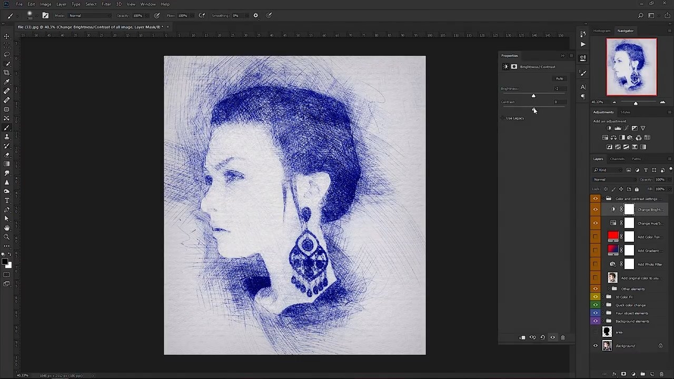Open the brush Mode dropdown
This screenshot has height=379, width=674.
(89, 16)
